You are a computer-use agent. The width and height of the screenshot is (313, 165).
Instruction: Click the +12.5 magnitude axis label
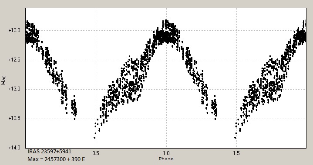pyautogui.click(x=14, y=60)
